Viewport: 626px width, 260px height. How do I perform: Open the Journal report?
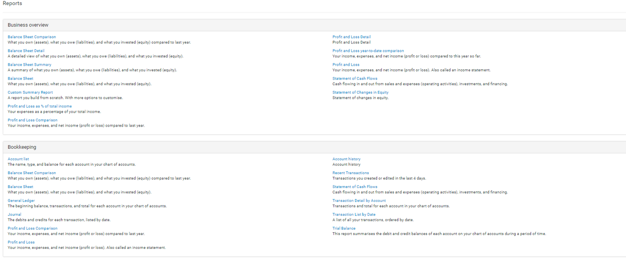[x=14, y=214]
